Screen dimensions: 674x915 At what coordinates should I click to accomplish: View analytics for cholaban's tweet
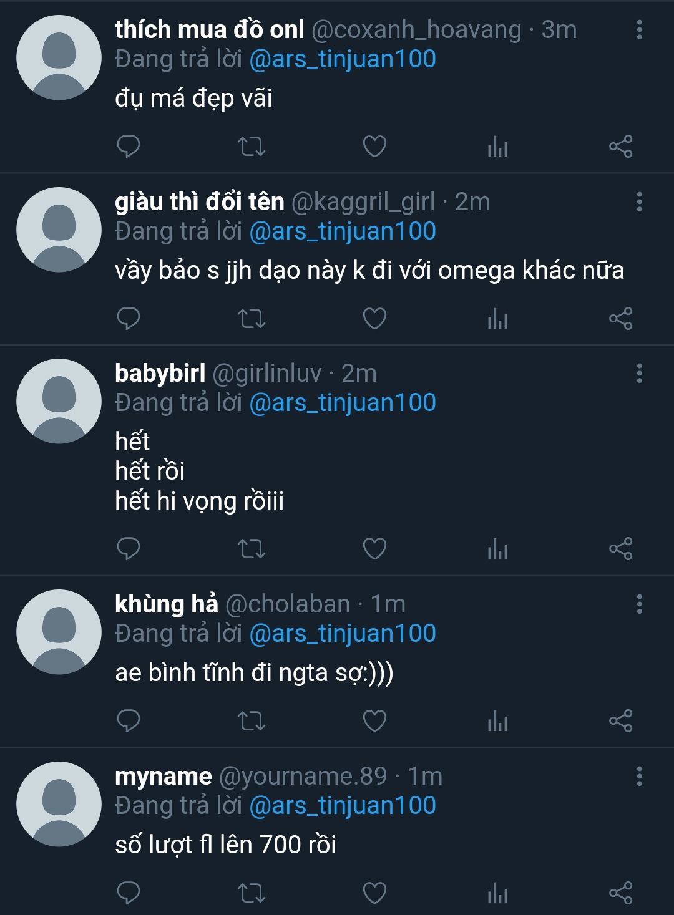click(x=497, y=721)
